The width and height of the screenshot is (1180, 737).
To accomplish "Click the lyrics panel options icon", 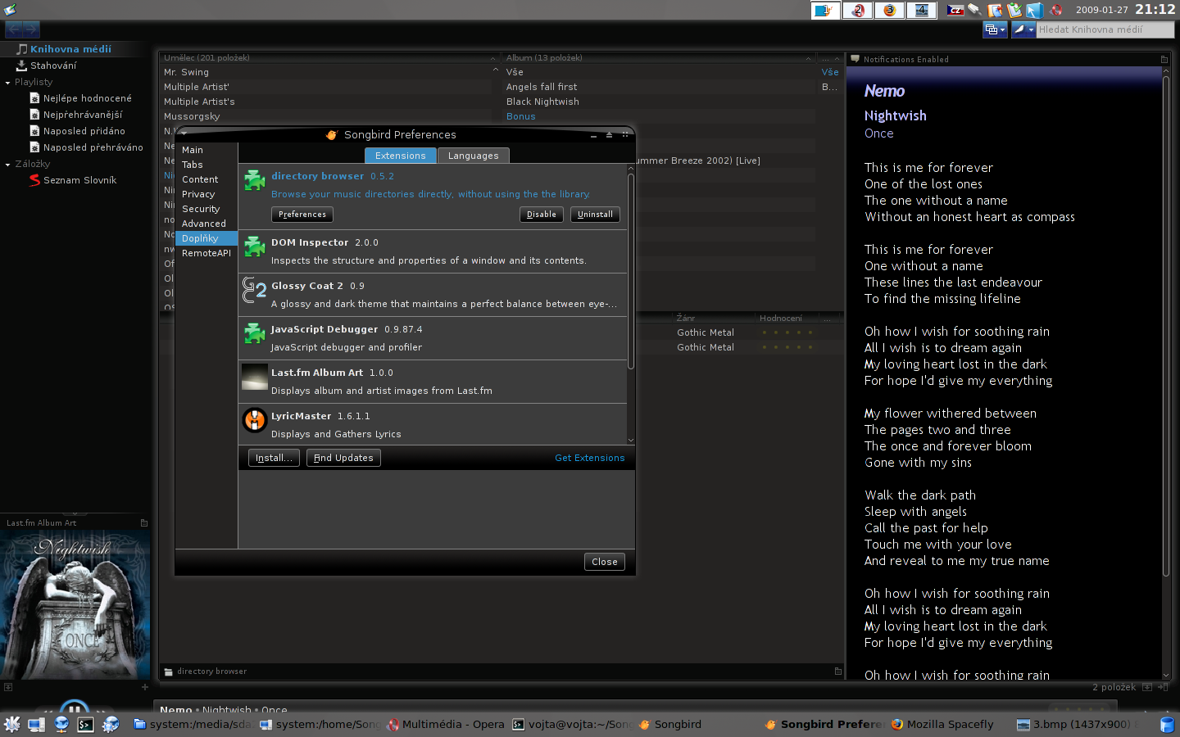I will tap(1164, 59).
